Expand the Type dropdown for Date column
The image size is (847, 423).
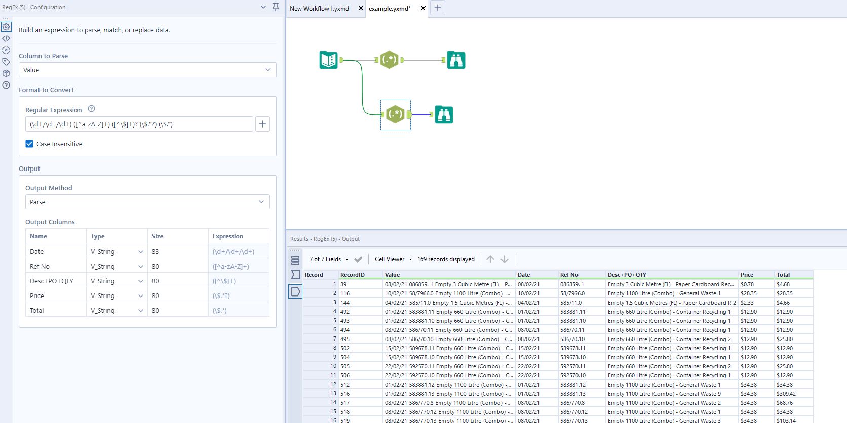[140, 252]
